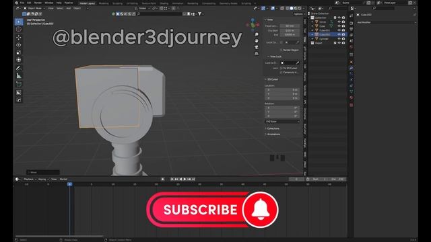Image resolution: width=431 pixels, height=242 pixels.
Task: Hide Cube.001 object in viewport
Action: [x=339, y=30]
